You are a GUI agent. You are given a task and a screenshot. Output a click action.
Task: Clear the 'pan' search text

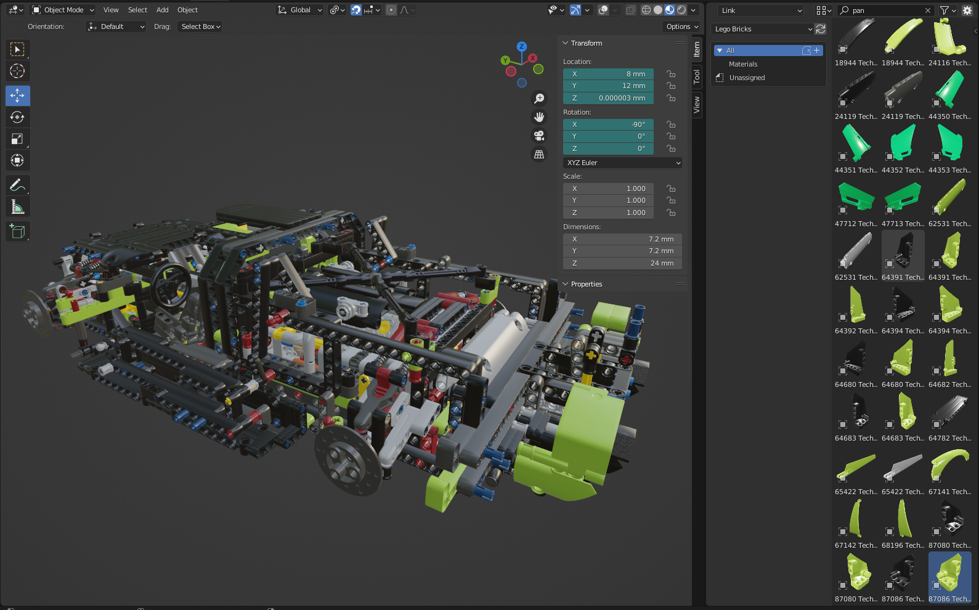[x=928, y=10]
